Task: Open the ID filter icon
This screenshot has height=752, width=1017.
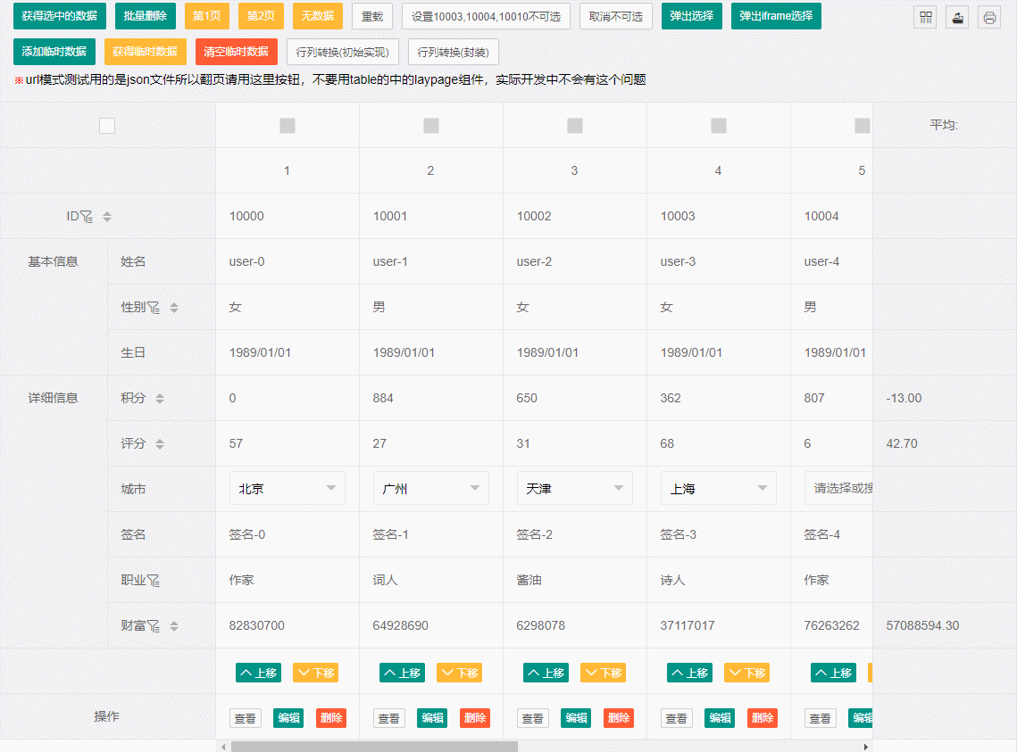Action: (x=87, y=217)
